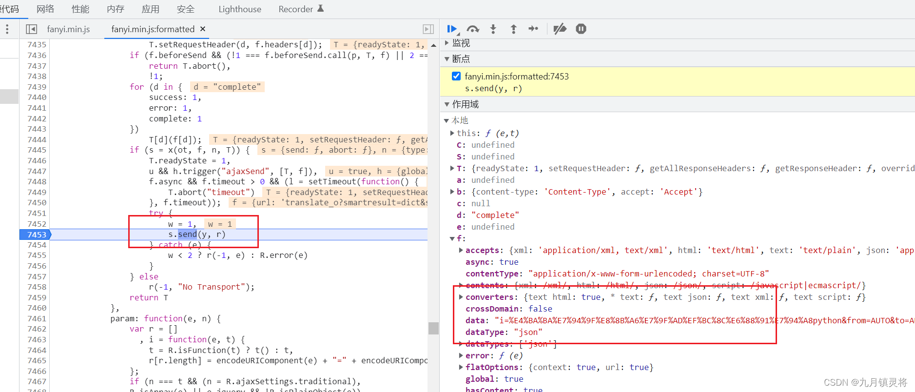The height and width of the screenshot is (392, 915).
Task: Collapse the 本地 (Local) scope
Action: pos(446,120)
